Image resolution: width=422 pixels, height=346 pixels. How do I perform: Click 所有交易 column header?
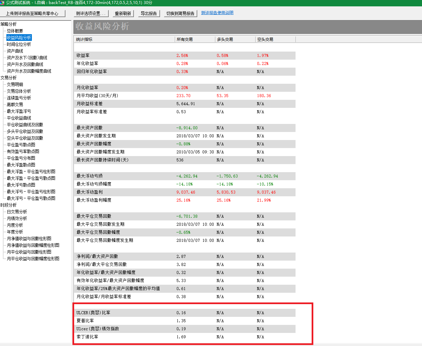coord(195,39)
